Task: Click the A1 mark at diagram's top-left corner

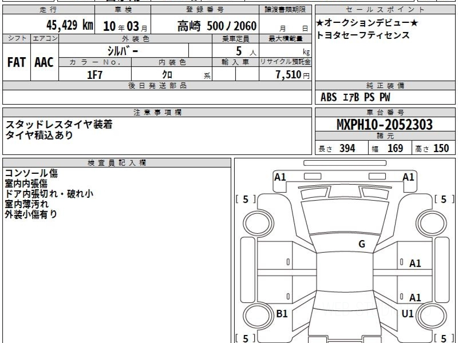Action: coord(280,177)
